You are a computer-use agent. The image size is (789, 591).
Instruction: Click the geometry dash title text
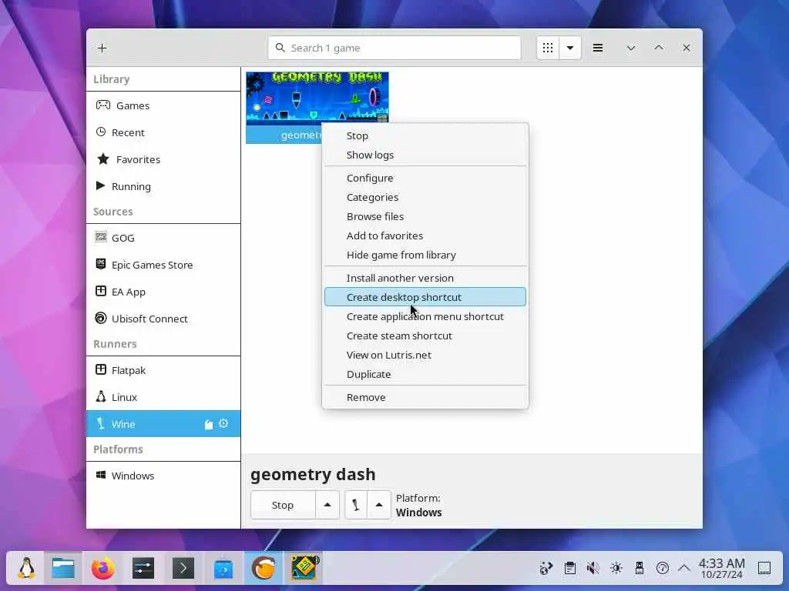pos(313,474)
